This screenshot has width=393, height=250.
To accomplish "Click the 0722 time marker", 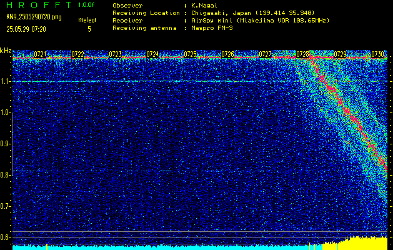I will coord(77,54).
